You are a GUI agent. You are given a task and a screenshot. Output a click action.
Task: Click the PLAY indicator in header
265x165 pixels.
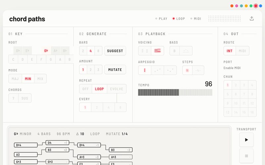pos(161,19)
